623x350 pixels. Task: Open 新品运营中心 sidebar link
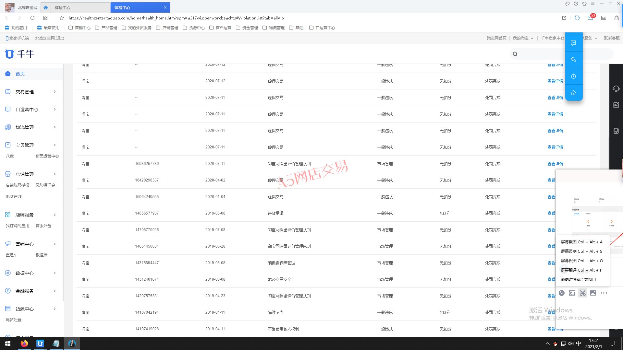pos(47,156)
